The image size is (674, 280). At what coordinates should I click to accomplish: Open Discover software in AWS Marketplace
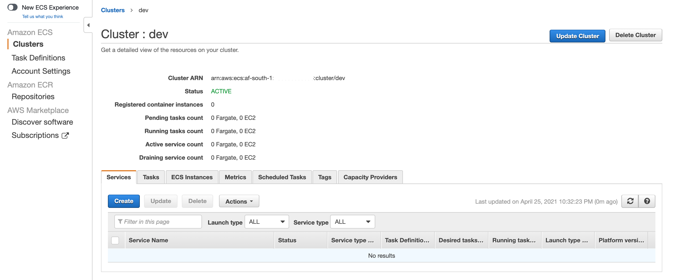pyautogui.click(x=42, y=122)
